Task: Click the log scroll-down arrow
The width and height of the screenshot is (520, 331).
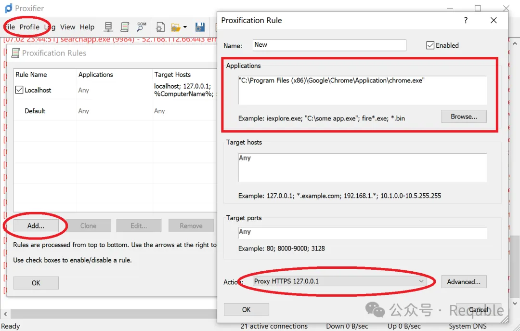Action: click(x=514, y=304)
